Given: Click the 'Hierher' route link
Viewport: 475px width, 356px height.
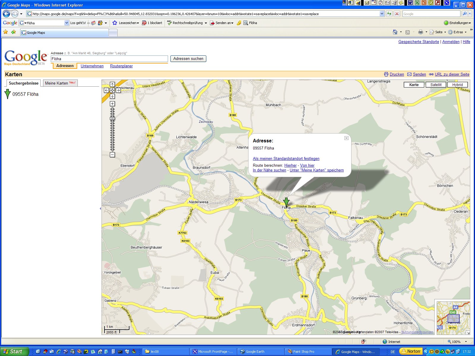Looking at the screenshot, I should point(290,166).
